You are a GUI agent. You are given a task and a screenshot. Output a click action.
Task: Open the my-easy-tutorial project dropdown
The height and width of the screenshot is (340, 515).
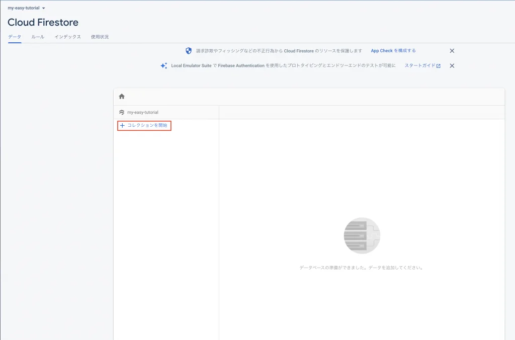tap(26, 8)
